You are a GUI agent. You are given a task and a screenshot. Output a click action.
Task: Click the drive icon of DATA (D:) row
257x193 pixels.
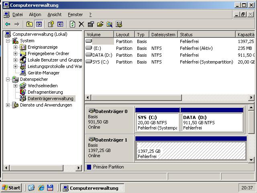(x=89, y=55)
